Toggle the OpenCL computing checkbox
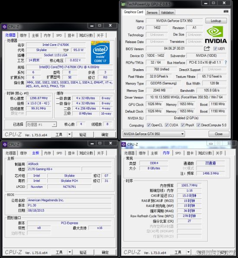The width and height of the screenshot is (238, 258). pos(149,125)
